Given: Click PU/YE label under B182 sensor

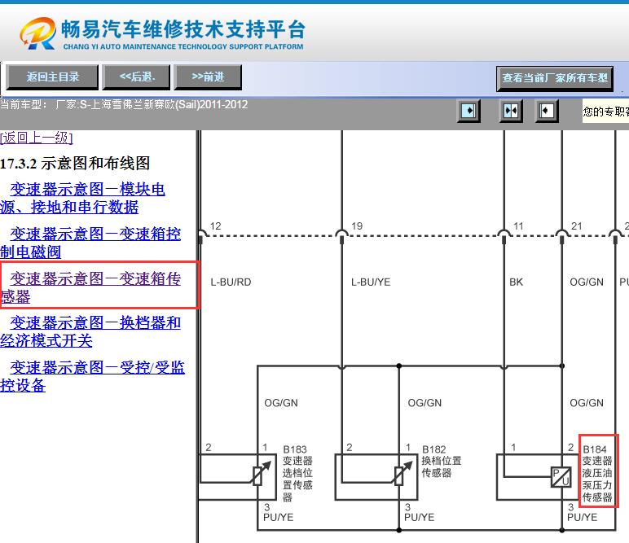Looking at the screenshot, I should (x=420, y=517).
